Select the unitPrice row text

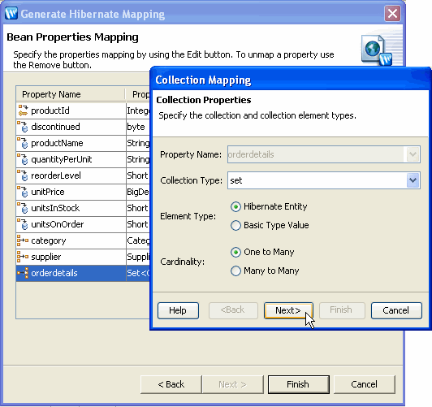[48, 192]
